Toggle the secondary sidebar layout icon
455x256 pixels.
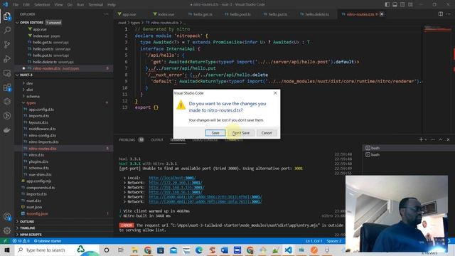click(403, 4)
